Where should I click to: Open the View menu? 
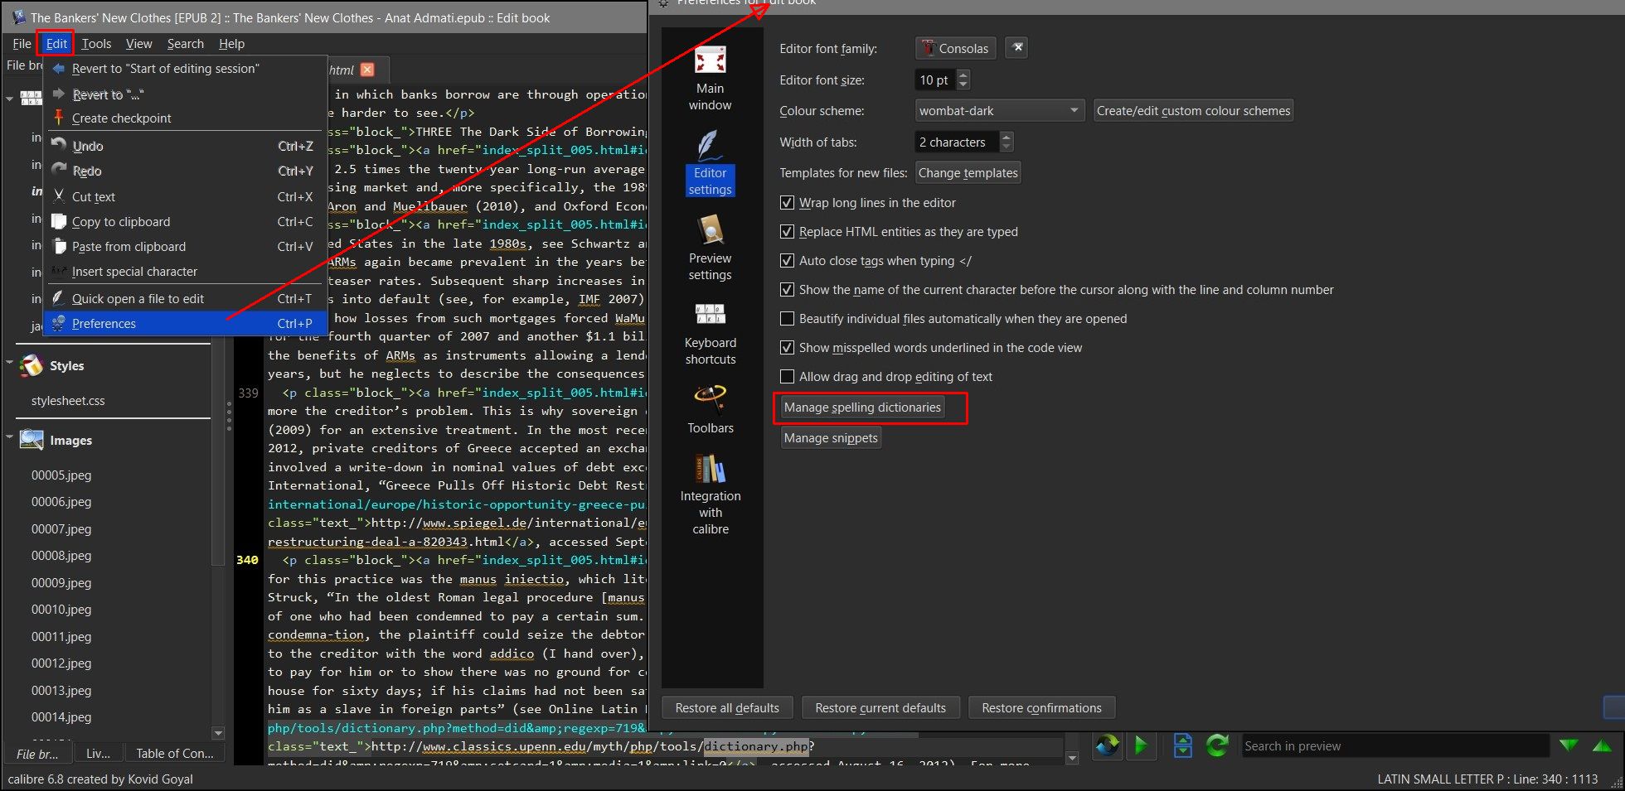click(x=138, y=44)
